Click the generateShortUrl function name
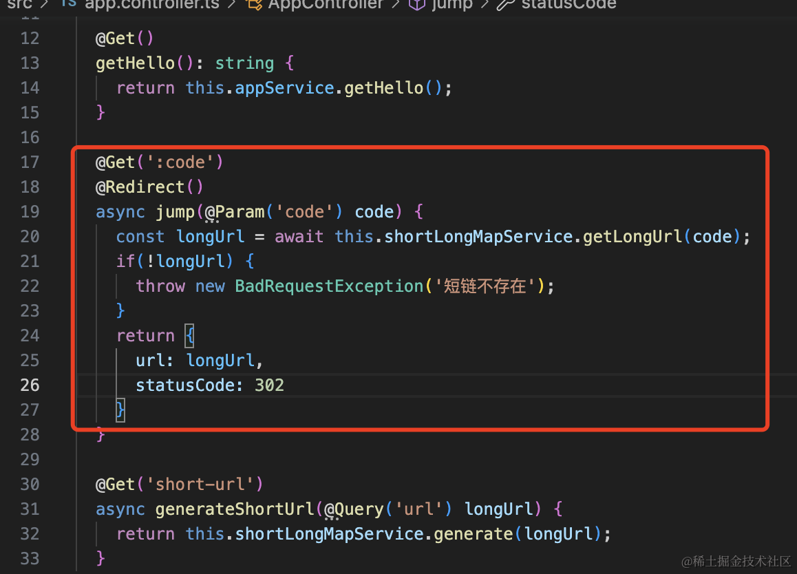The width and height of the screenshot is (797, 574). pyautogui.click(x=234, y=509)
